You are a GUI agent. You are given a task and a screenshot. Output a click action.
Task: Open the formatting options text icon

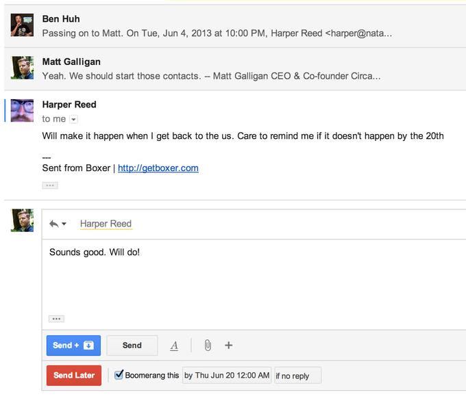click(x=174, y=346)
